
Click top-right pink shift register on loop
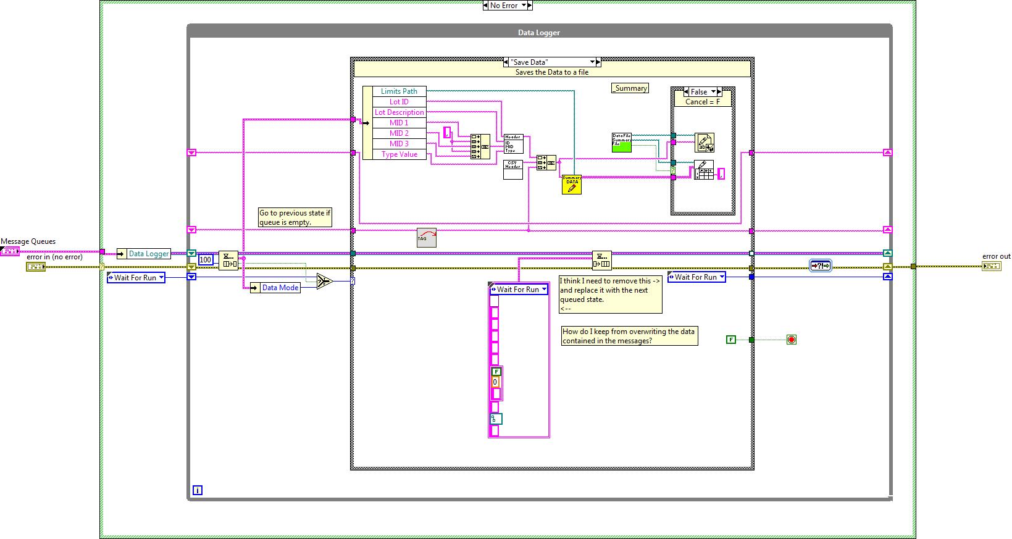pyautogui.click(x=887, y=153)
